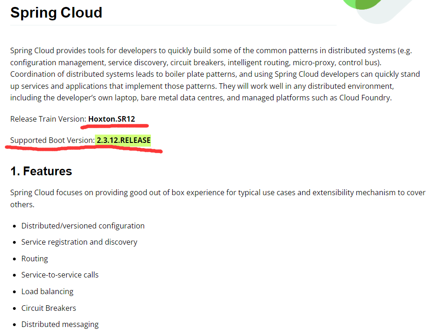Click the 'Supported Boot Version:' label
The height and width of the screenshot is (333, 431).
pyautogui.click(x=52, y=140)
